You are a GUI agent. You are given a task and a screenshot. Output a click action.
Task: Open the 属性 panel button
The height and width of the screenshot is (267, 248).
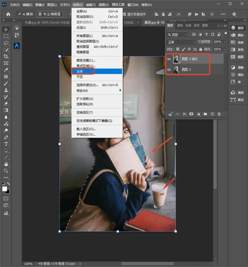(x=238, y=75)
